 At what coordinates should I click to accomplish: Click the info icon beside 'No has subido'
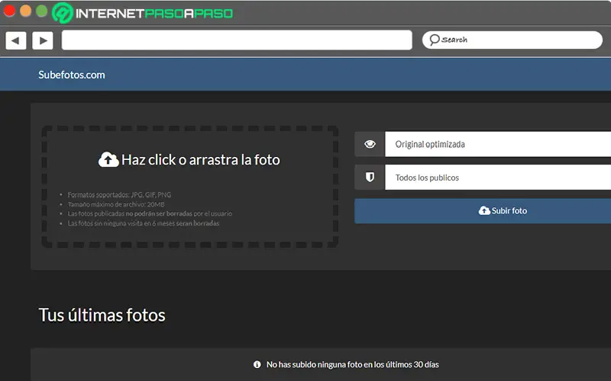point(257,365)
